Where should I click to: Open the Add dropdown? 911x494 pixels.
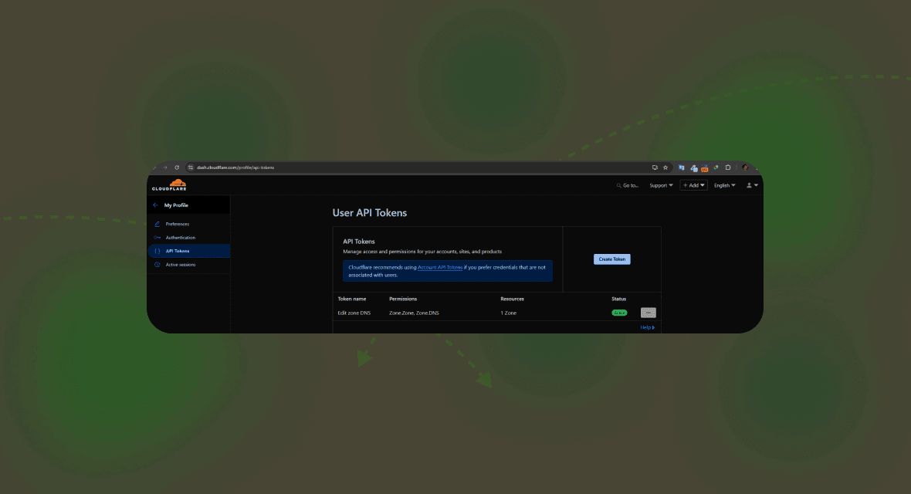tap(694, 185)
